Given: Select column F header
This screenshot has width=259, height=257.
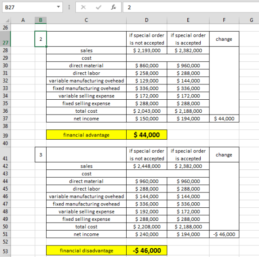Looking at the screenshot, I should pyautogui.click(x=224, y=20).
